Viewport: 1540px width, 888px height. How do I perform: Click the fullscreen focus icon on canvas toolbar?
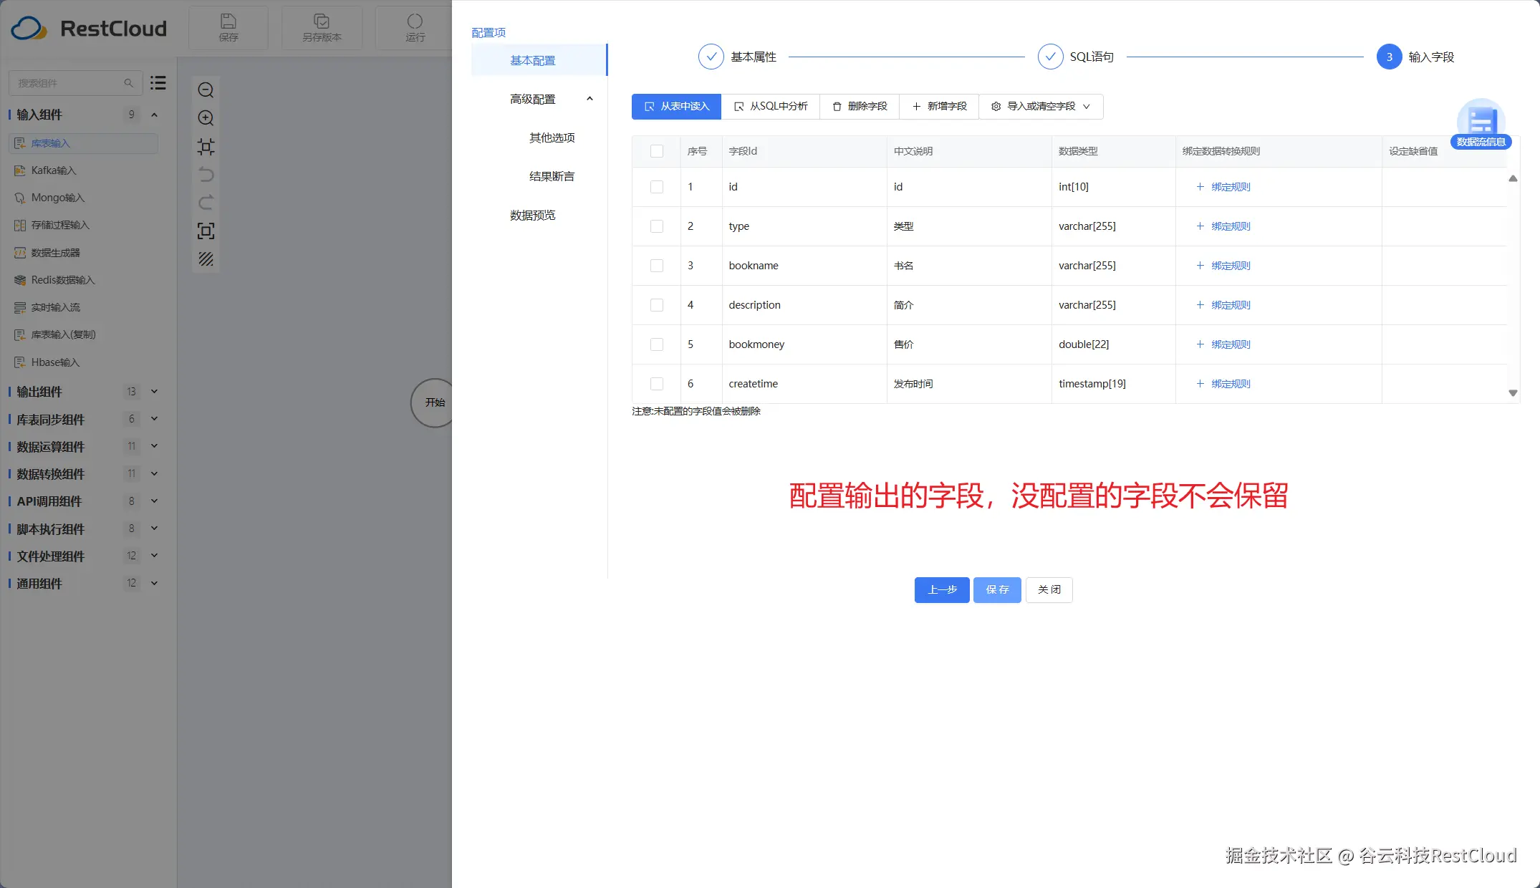click(206, 231)
